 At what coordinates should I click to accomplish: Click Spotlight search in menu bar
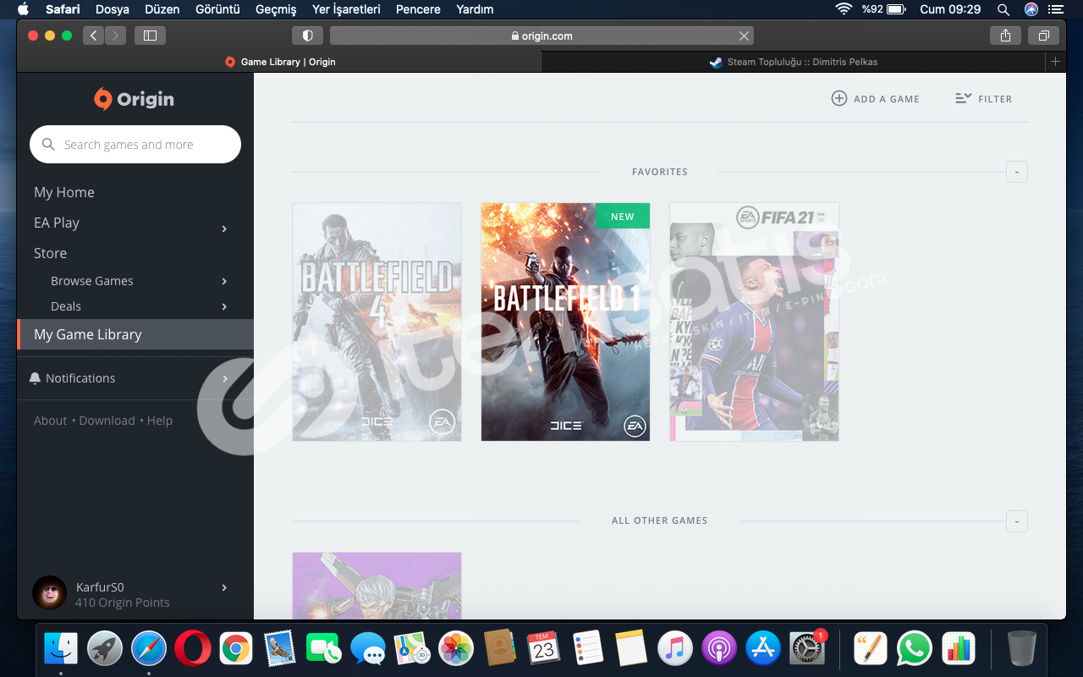click(1003, 9)
